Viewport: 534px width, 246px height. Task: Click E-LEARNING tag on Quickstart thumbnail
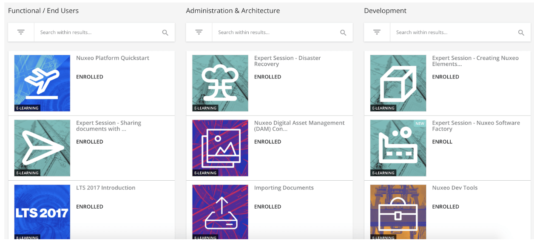pyautogui.click(x=27, y=108)
